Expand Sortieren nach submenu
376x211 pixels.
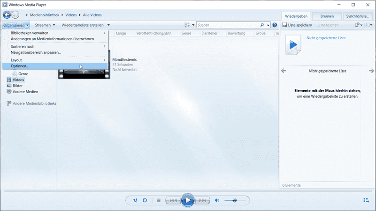[55, 47]
